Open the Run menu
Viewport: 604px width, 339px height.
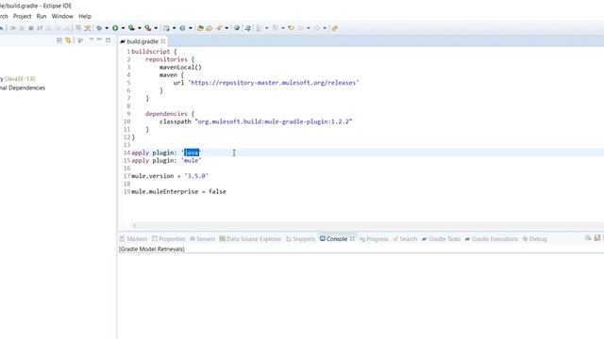(x=42, y=16)
